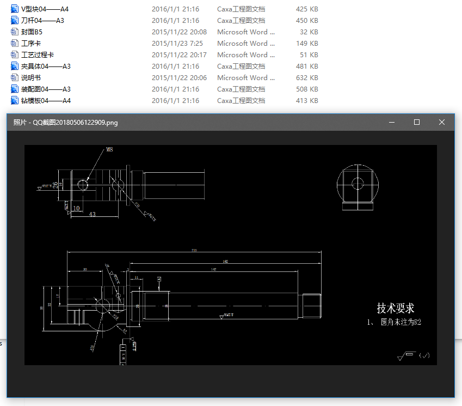The width and height of the screenshot is (462, 406).
Task: Click the Caxa工程图文档 type label of 刀杆04
Action: [x=241, y=20]
